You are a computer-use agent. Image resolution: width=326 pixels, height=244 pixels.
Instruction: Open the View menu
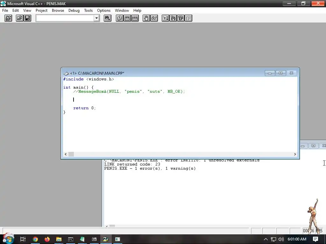click(x=27, y=10)
